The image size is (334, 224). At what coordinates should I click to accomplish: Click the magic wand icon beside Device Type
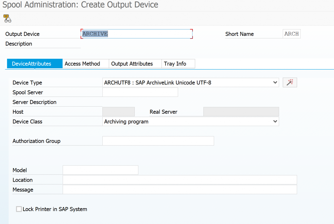pos(290,83)
